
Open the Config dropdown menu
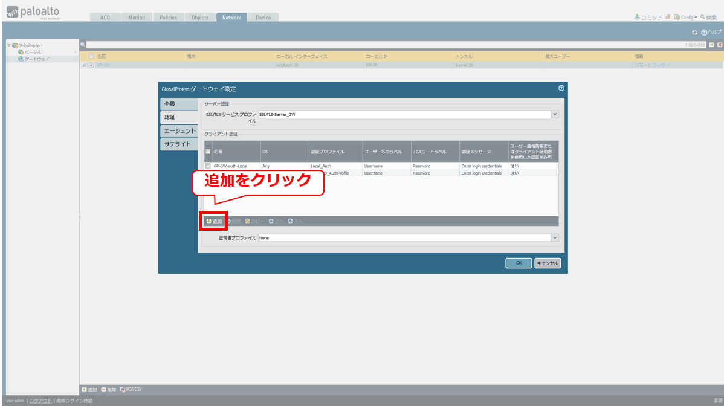[685, 18]
